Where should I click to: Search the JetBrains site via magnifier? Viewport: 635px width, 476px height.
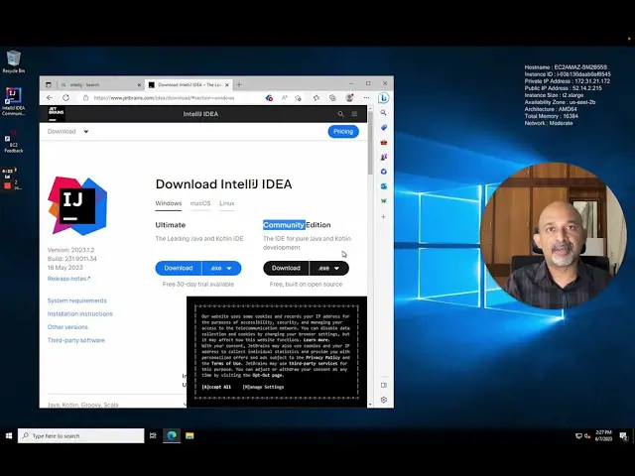(x=341, y=114)
